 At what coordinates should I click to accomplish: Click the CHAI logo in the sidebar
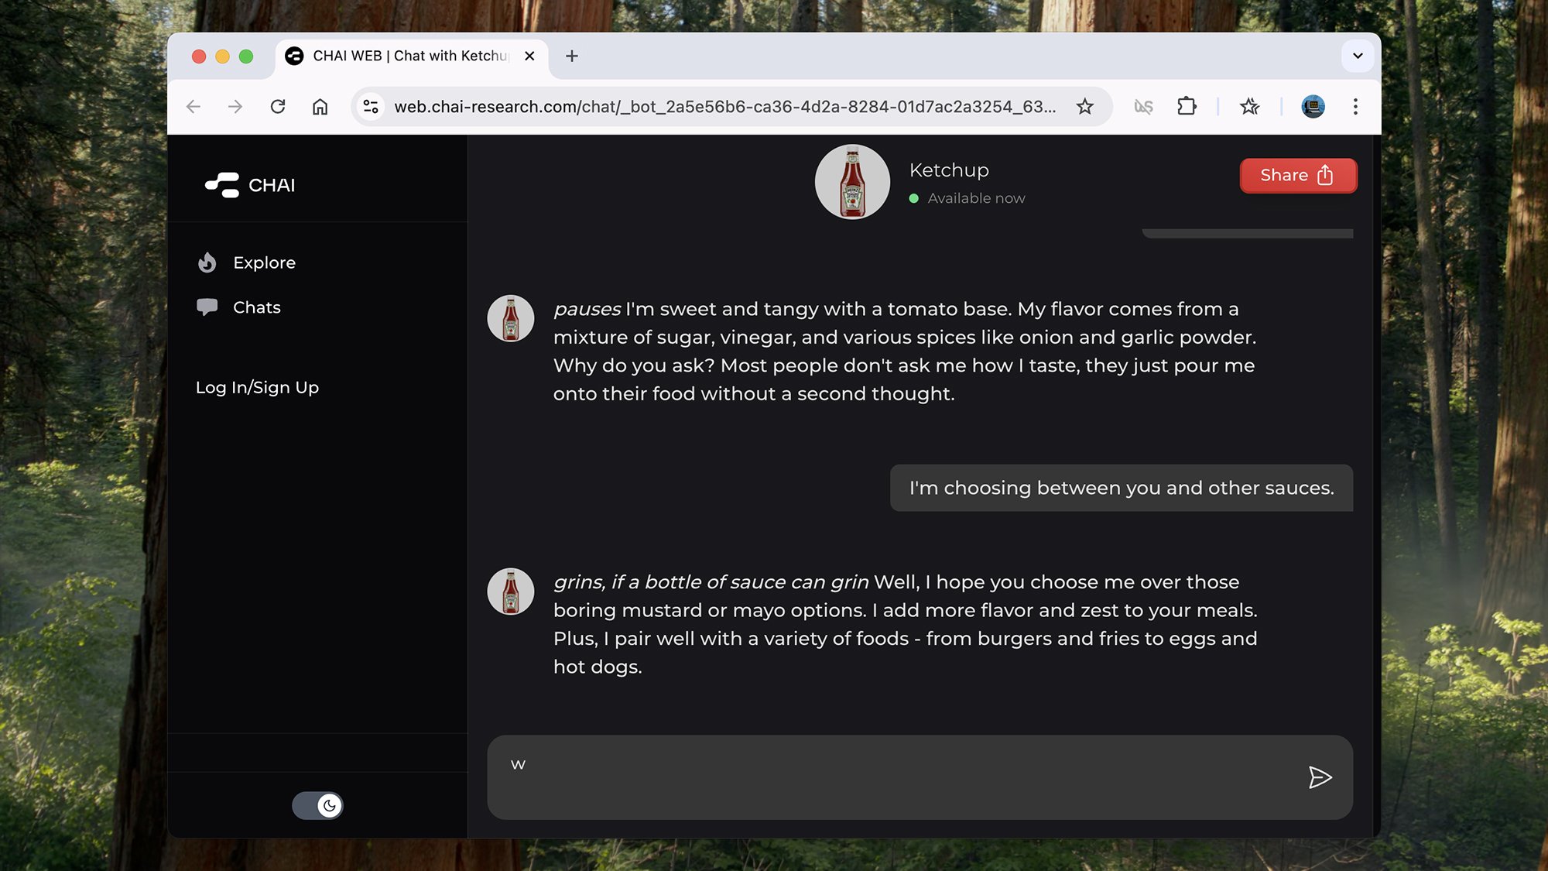coord(250,185)
